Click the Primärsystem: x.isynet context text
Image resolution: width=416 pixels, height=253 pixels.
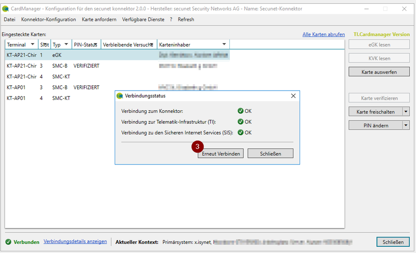point(187,242)
